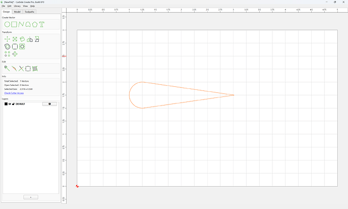The height and width of the screenshot is (209, 348).
Task: Select the Polyline curve tool
Action: pyautogui.click(x=21, y=24)
